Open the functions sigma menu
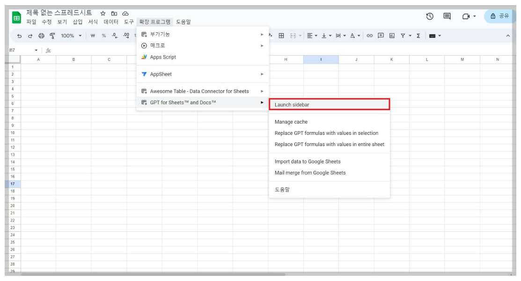Image resolution: width=521 pixels, height=281 pixels. coord(418,36)
